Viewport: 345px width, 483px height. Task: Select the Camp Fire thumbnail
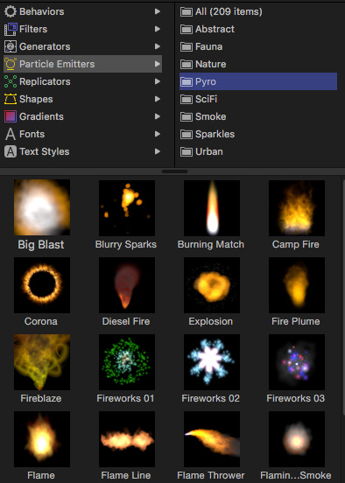pyautogui.click(x=297, y=208)
